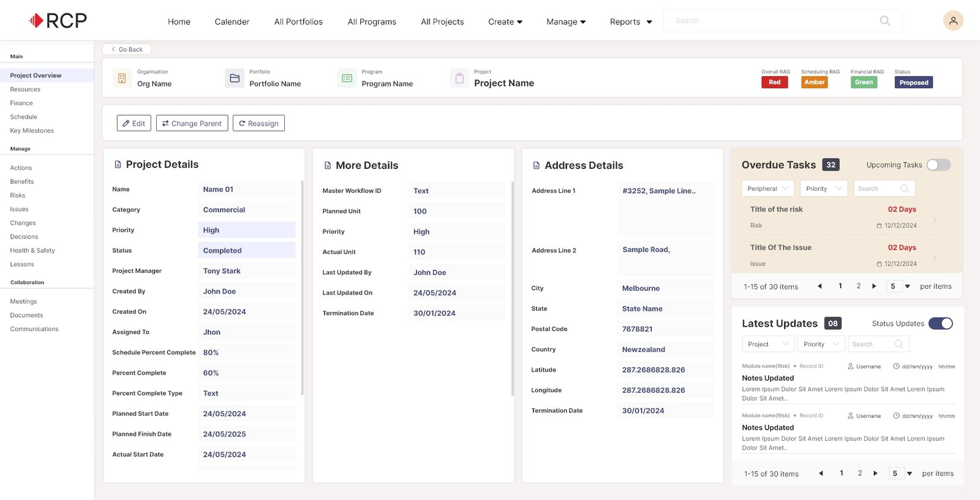Click the Overdue Tasks count badge 32
The width and height of the screenshot is (980, 500).
tap(831, 165)
